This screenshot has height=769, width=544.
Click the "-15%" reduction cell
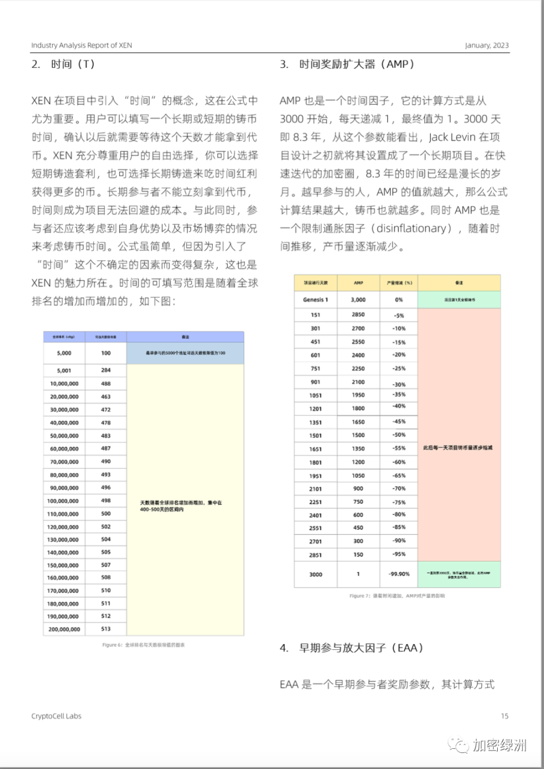[399, 342]
